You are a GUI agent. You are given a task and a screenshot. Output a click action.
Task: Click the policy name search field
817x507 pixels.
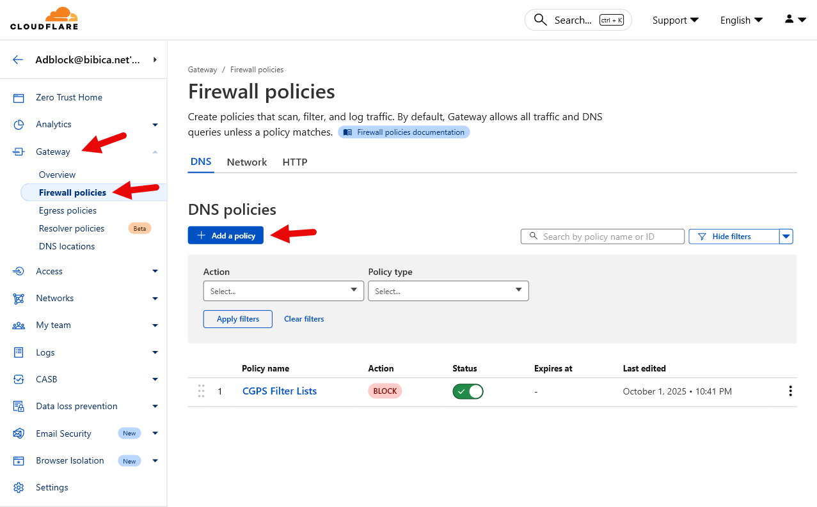click(603, 237)
